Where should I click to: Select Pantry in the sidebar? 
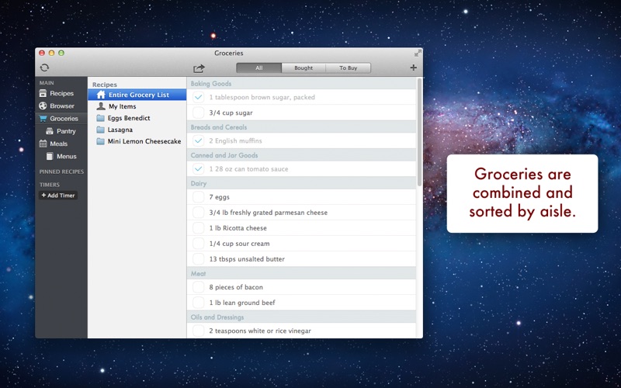pyautogui.click(x=65, y=131)
